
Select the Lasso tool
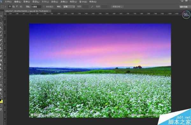tap(1, 24)
